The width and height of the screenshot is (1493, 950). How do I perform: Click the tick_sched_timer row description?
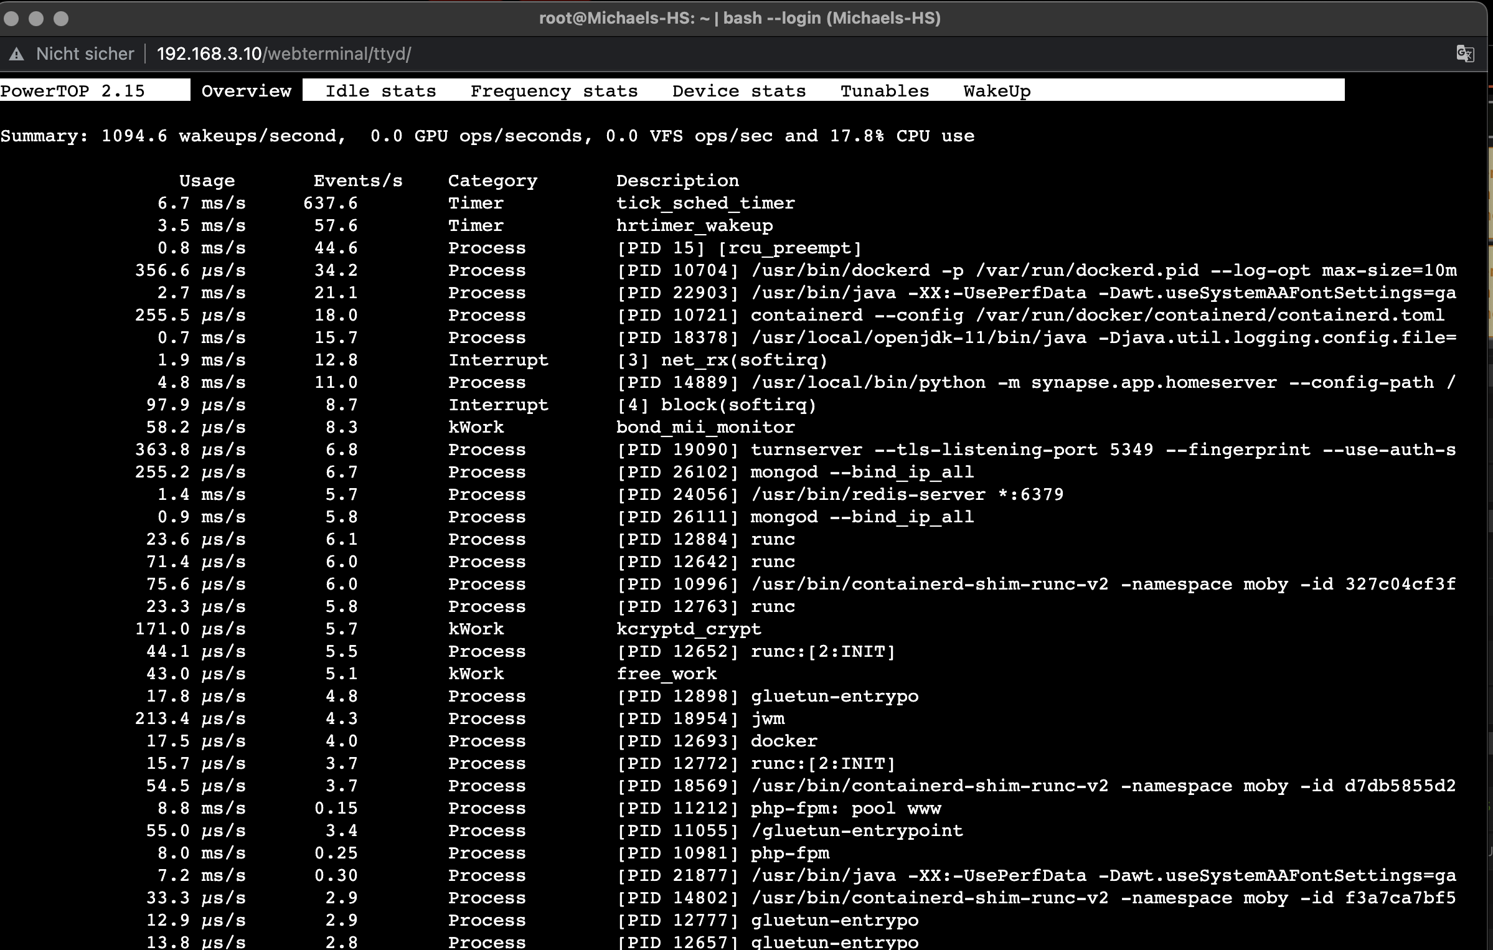[x=705, y=203]
